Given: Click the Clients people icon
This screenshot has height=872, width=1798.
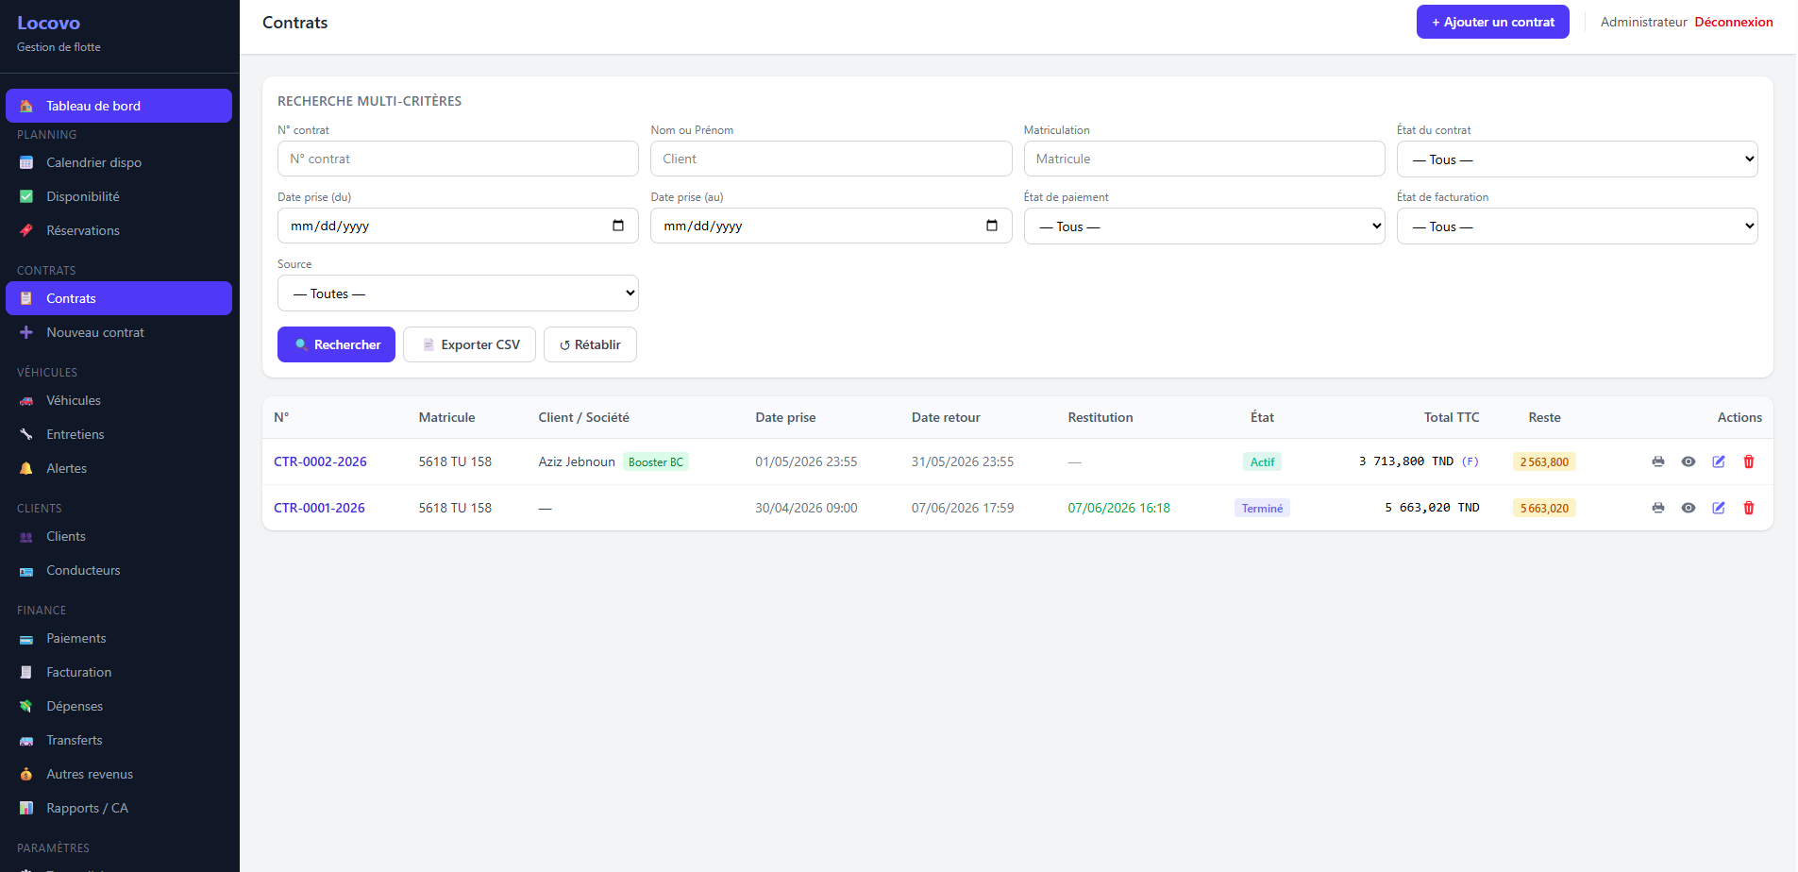Looking at the screenshot, I should point(26,536).
